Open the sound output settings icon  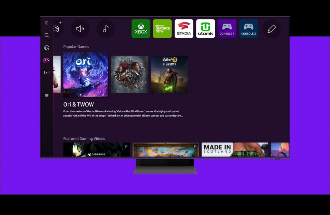pos(80,29)
